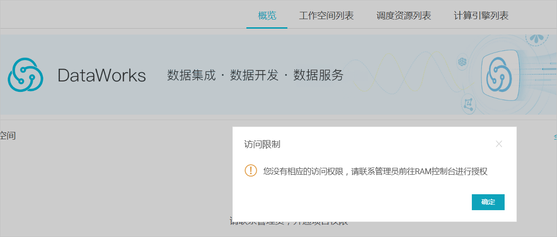Click the DataWorks logo icon in banner

pyautogui.click(x=25, y=75)
